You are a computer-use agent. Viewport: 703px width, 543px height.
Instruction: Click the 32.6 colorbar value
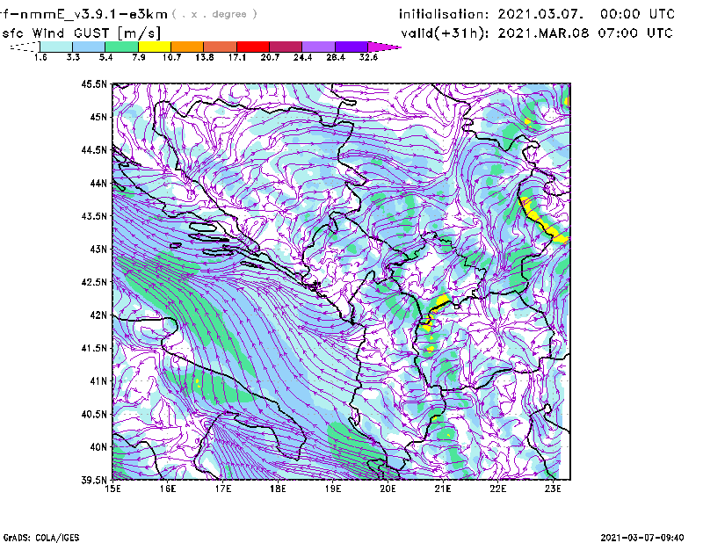point(368,57)
